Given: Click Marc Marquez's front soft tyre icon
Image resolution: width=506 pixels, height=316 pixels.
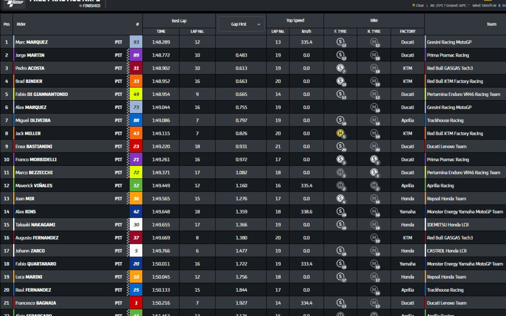Looking at the screenshot, I should click(x=341, y=42).
